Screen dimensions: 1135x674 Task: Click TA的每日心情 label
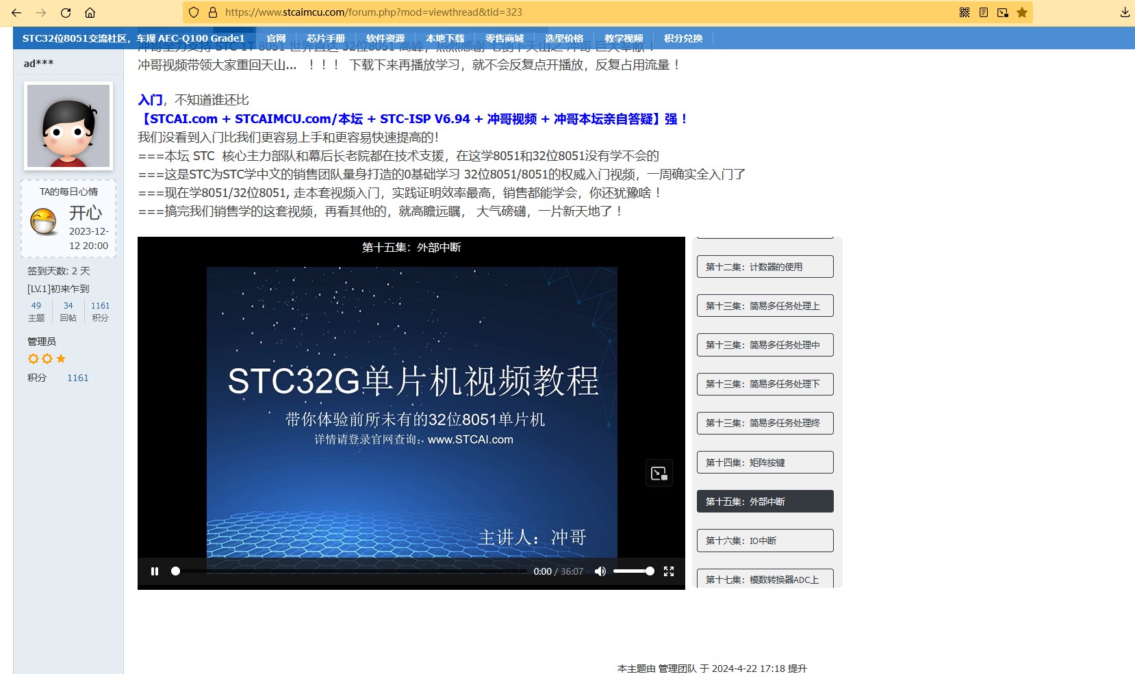coord(68,192)
